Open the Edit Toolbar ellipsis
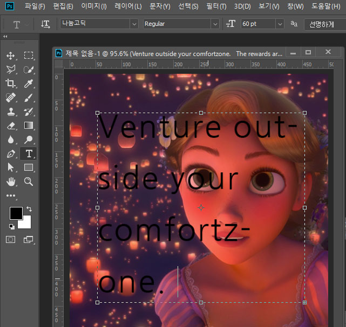The width and height of the screenshot is (346, 327). (x=11, y=196)
